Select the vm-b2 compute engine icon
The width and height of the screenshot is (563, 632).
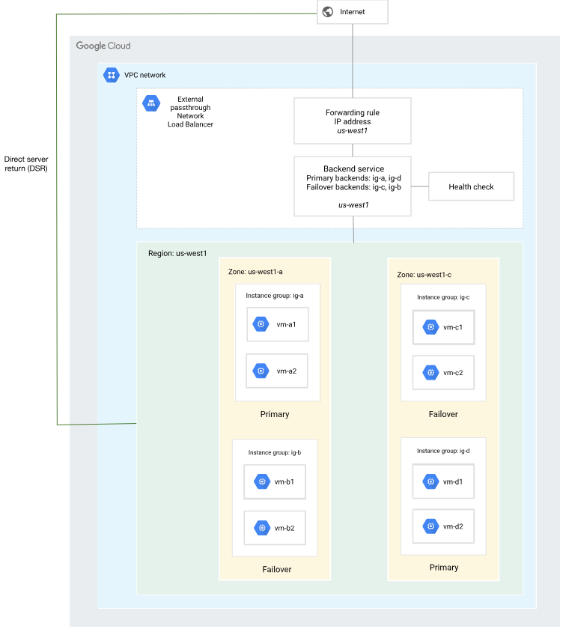[262, 528]
